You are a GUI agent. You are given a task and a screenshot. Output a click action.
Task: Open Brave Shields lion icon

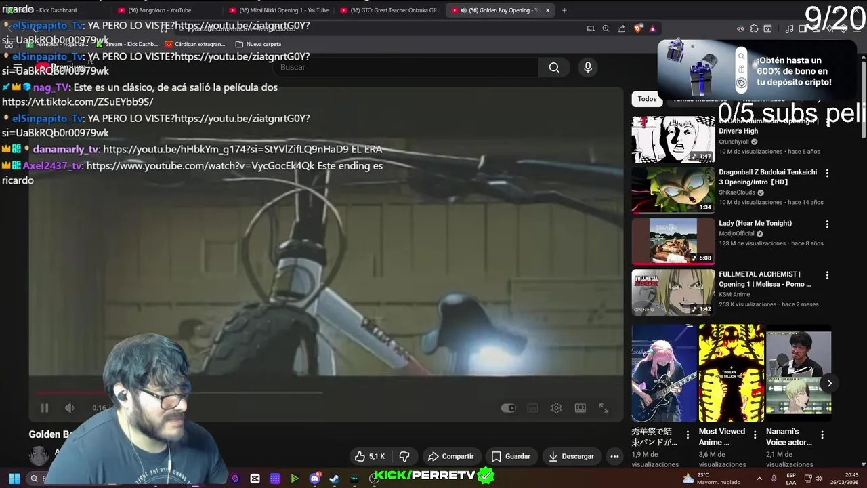tap(637, 28)
